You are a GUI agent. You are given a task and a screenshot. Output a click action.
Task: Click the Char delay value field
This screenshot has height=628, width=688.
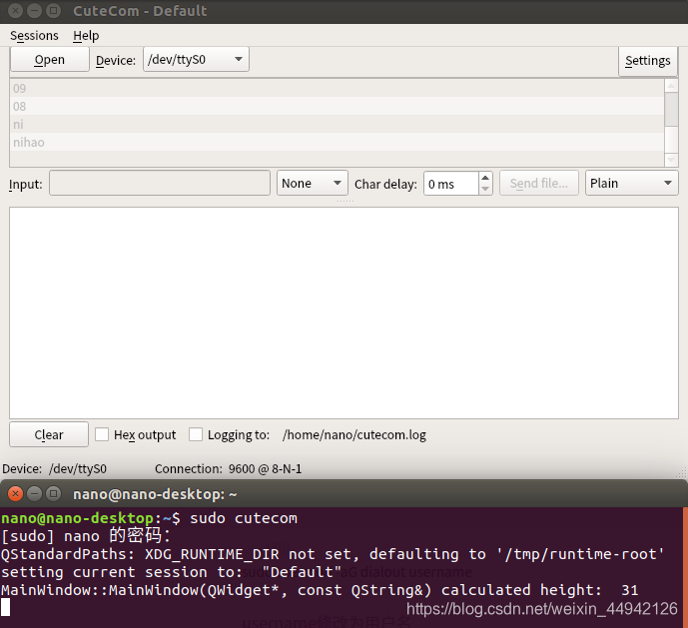(x=450, y=184)
